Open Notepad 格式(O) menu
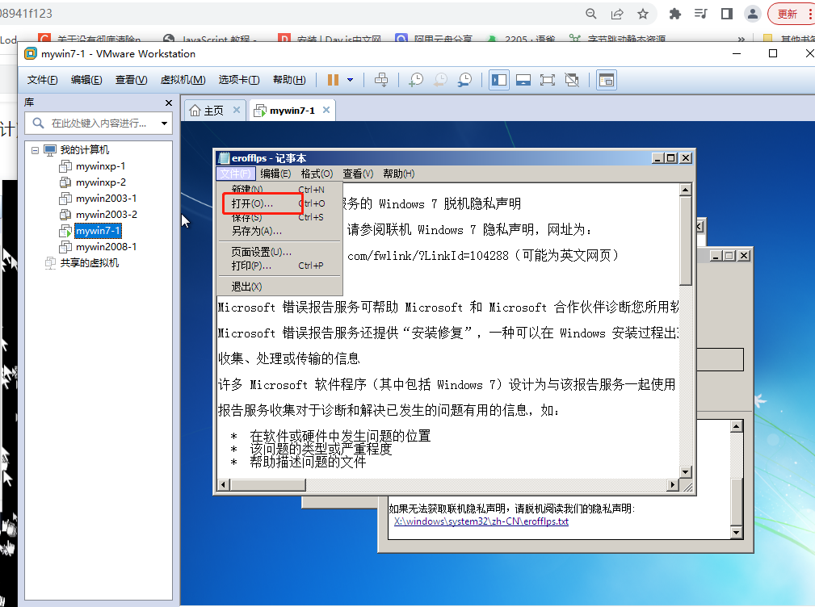Screen dimensions: 815x607 coord(317,174)
